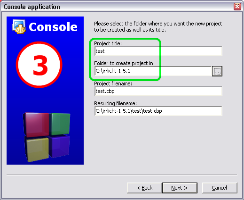
Task: Cancel the console project wizard
Action: (x=220, y=188)
